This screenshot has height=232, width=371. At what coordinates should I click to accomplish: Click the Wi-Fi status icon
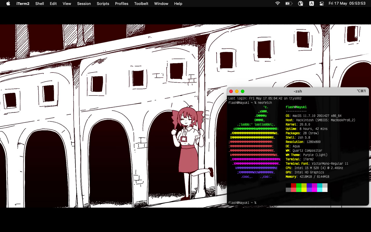(278, 3)
